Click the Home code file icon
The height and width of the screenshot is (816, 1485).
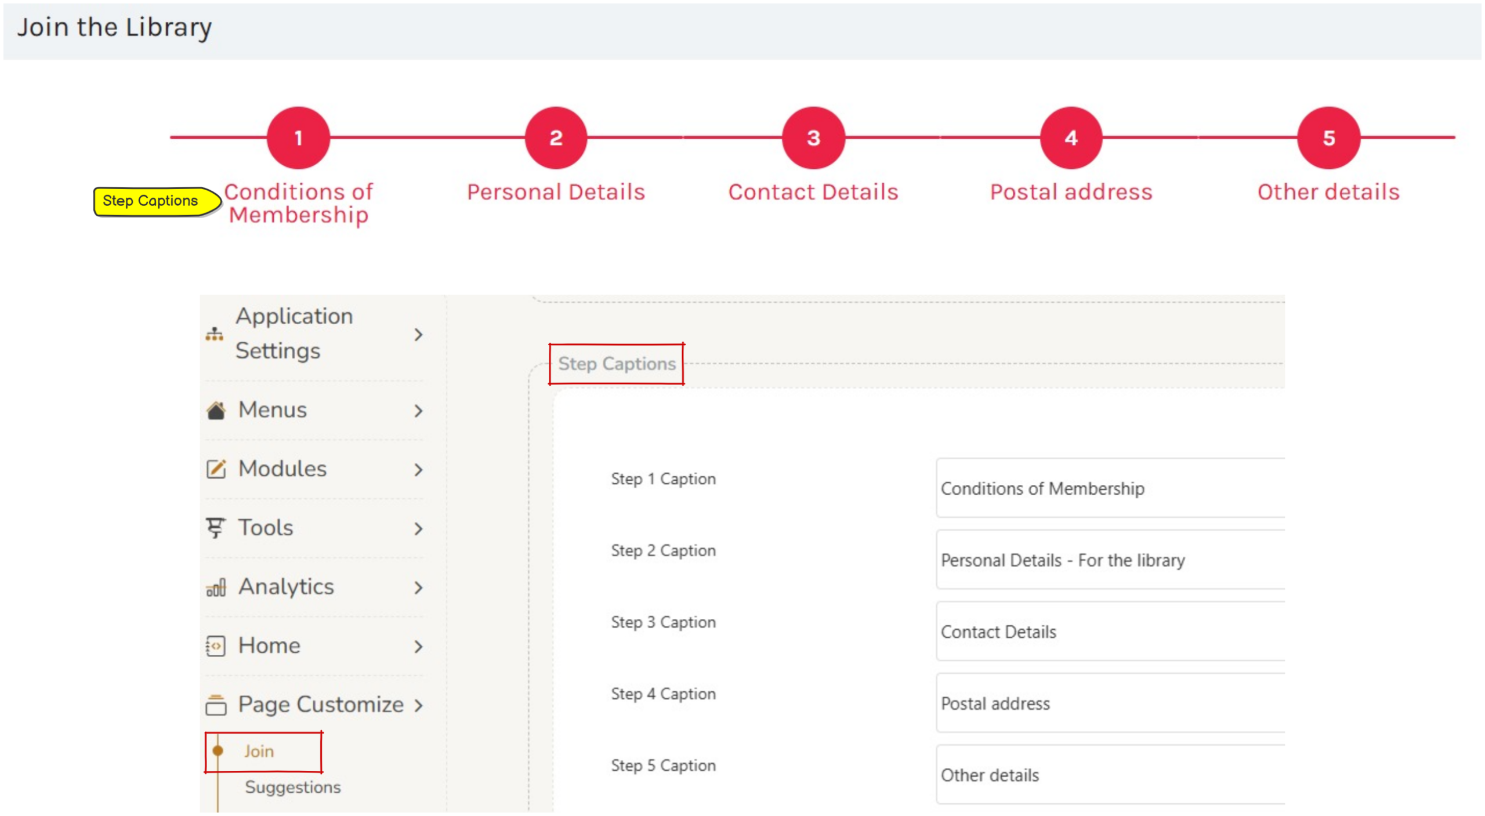coord(215,646)
